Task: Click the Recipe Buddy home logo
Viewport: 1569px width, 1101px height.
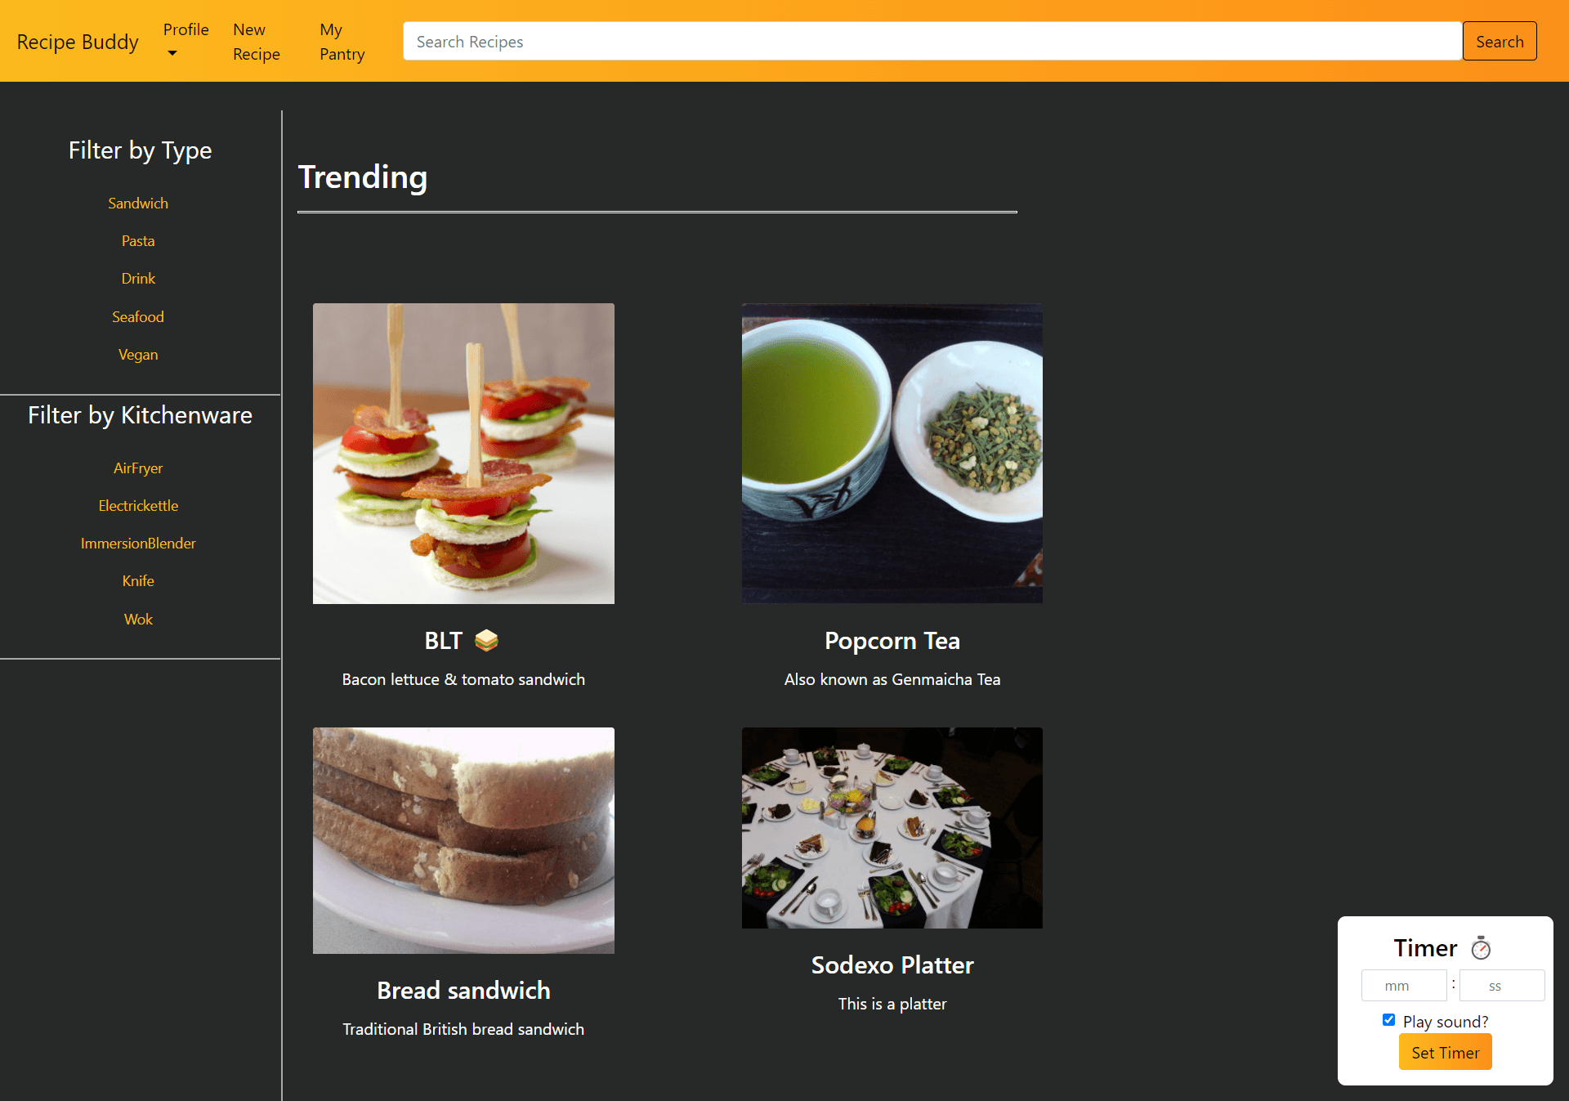Action: (x=76, y=41)
